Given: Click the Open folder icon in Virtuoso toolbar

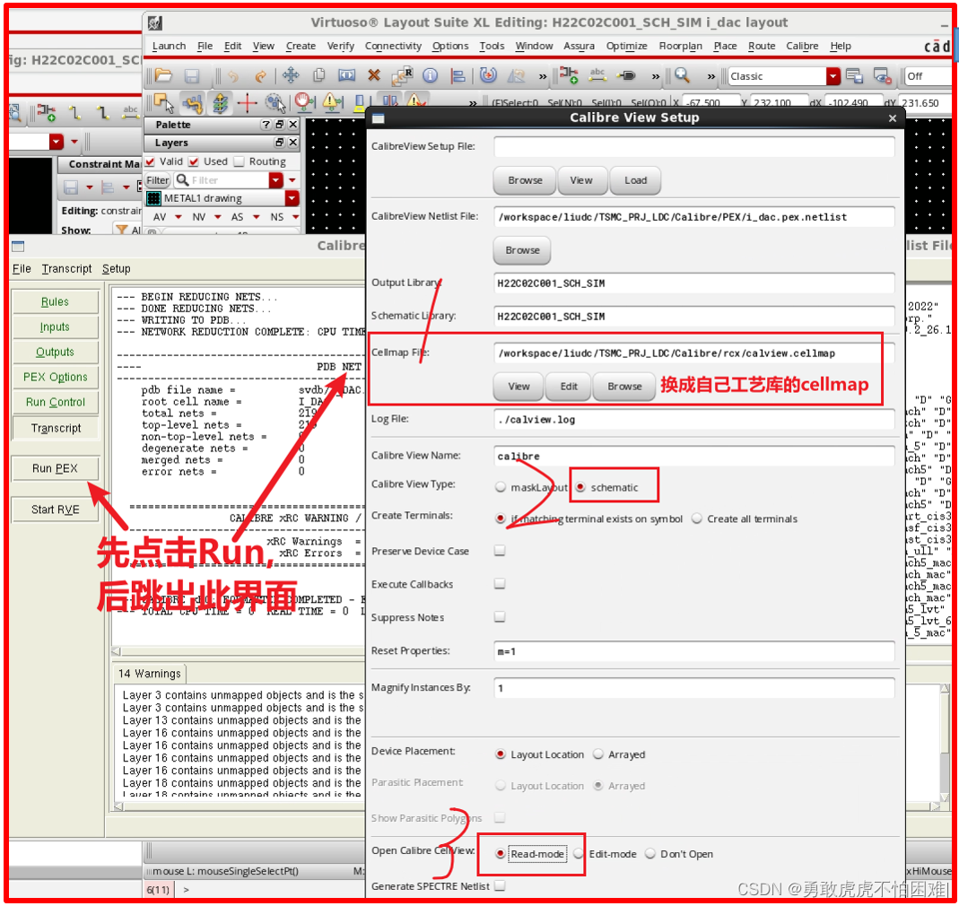Looking at the screenshot, I should 164,76.
